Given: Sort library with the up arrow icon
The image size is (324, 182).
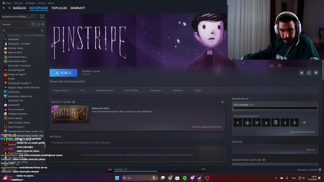Looking at the screenshot, I should click(x=33, y=24).
